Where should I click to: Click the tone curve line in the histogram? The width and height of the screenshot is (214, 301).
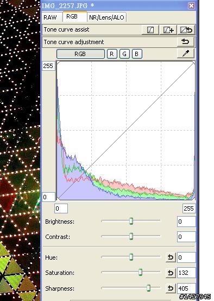[x=126, y=131]
